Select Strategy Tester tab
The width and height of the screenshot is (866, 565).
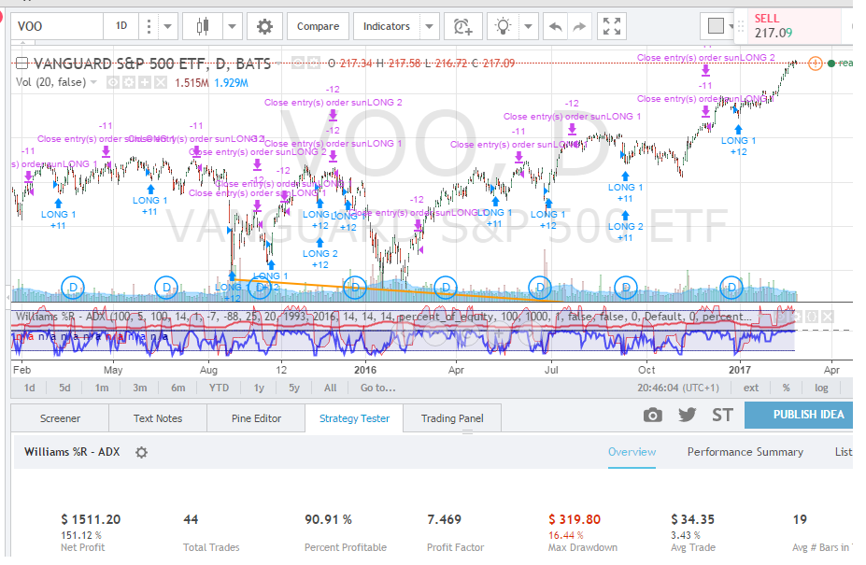[354, 418]
